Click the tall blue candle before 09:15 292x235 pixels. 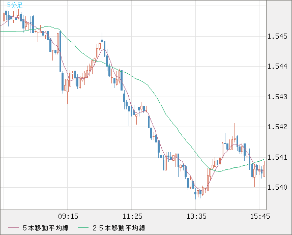(x=60, y=51)
